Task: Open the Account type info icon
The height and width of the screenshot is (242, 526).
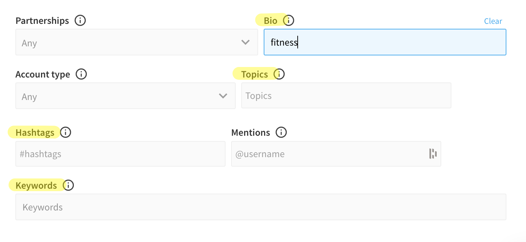Action: (x=81, y=74)
